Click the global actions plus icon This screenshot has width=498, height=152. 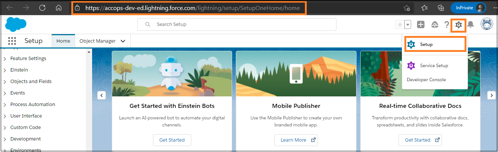coord(421,25)
